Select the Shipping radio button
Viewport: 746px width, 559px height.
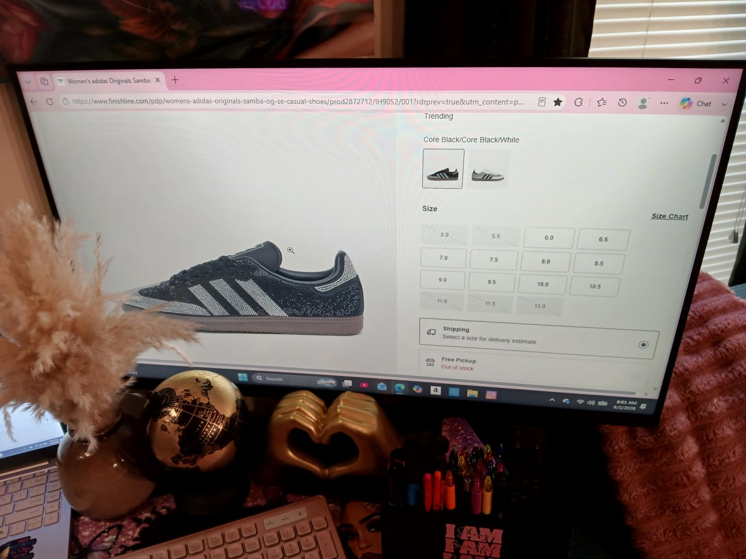point(643,344)
